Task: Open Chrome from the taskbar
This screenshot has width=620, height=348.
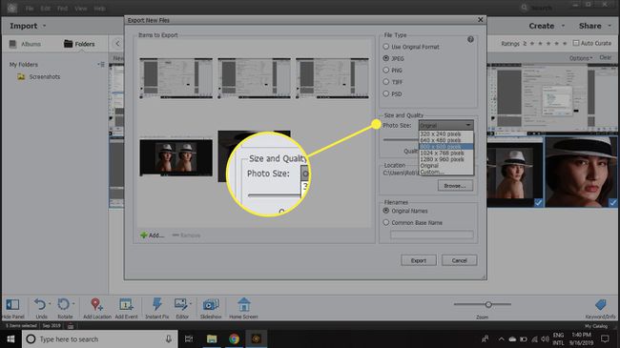Action: tap(234, 338)
